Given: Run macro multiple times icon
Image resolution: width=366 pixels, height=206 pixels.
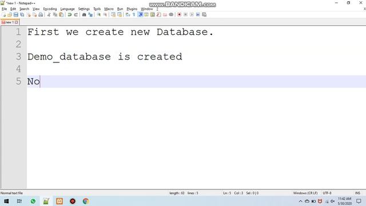Looking at the screenshot, I should coord(198,15).
